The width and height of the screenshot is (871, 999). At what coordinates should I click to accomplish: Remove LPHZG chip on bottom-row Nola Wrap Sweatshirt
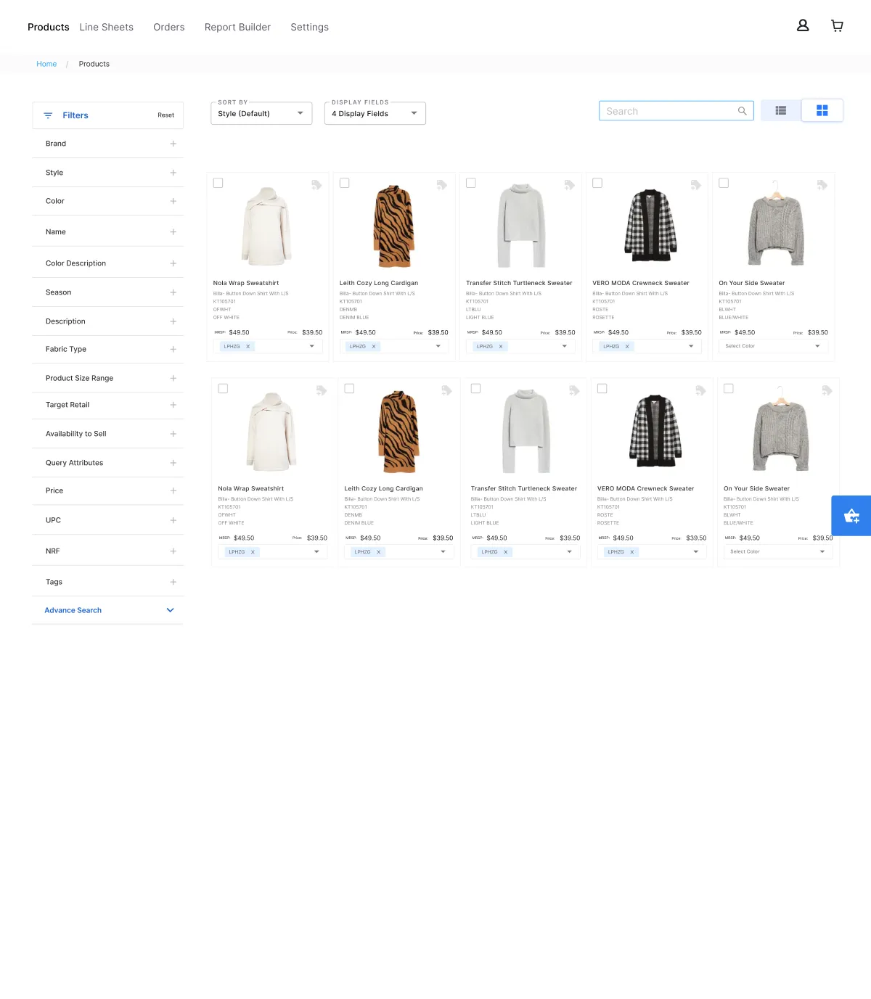pyautogui.click(x=253, y=552)
